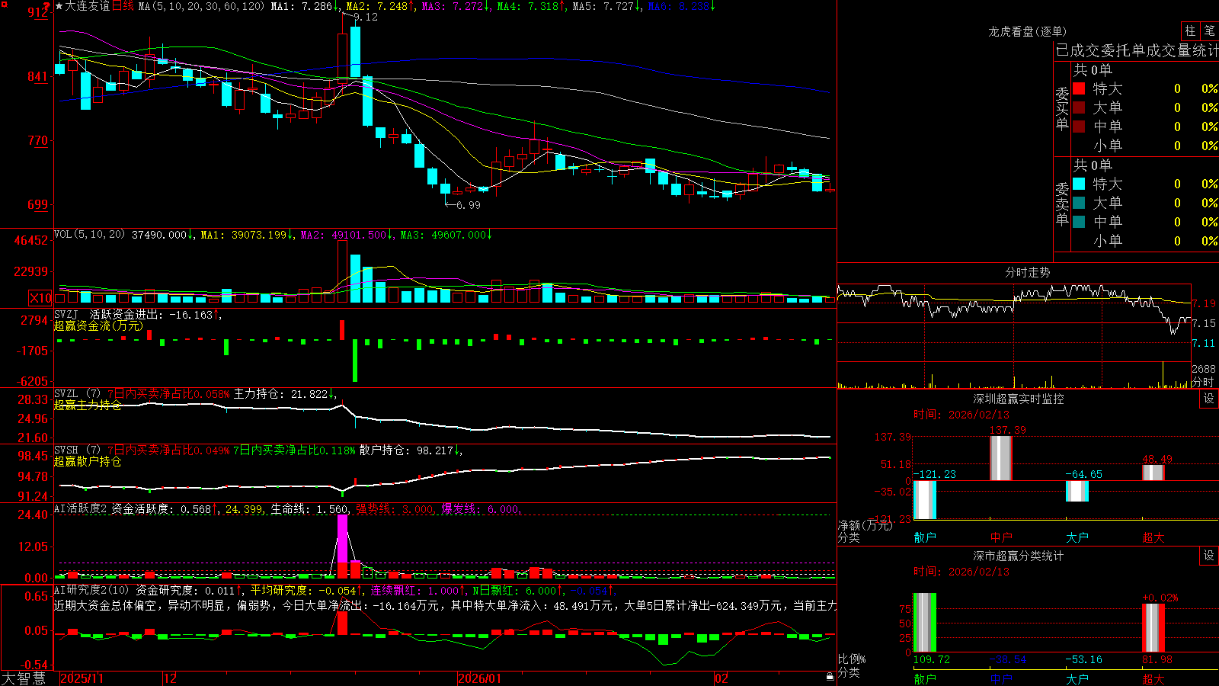The height and width of the screenshot is (686, 1219).
Task: Click 中户 category label in 深市超赢分类统计
Action: (x=1000, y=678)
